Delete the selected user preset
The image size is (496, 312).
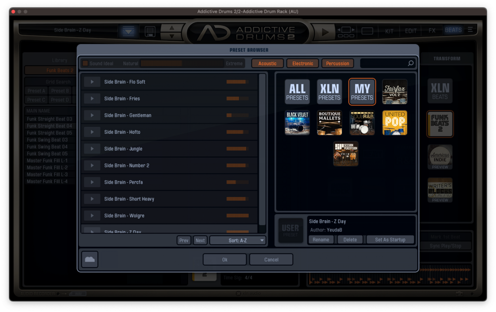pos(350,240)
